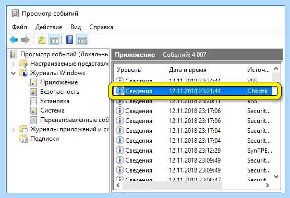Click the Event Viewer title bar icon
Viewport: 290px width, 198px height.
click(x=15, y=14)
